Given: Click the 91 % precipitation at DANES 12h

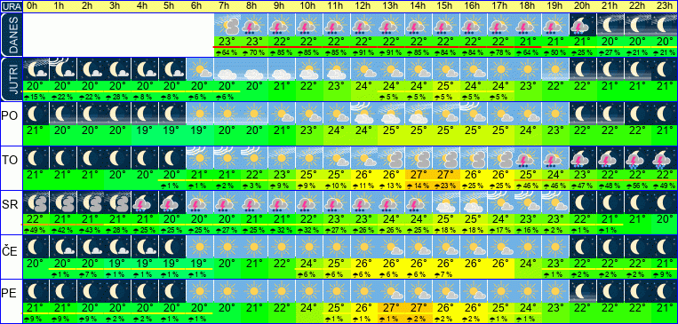Looking at the screenshot, I should pos(364,52).
